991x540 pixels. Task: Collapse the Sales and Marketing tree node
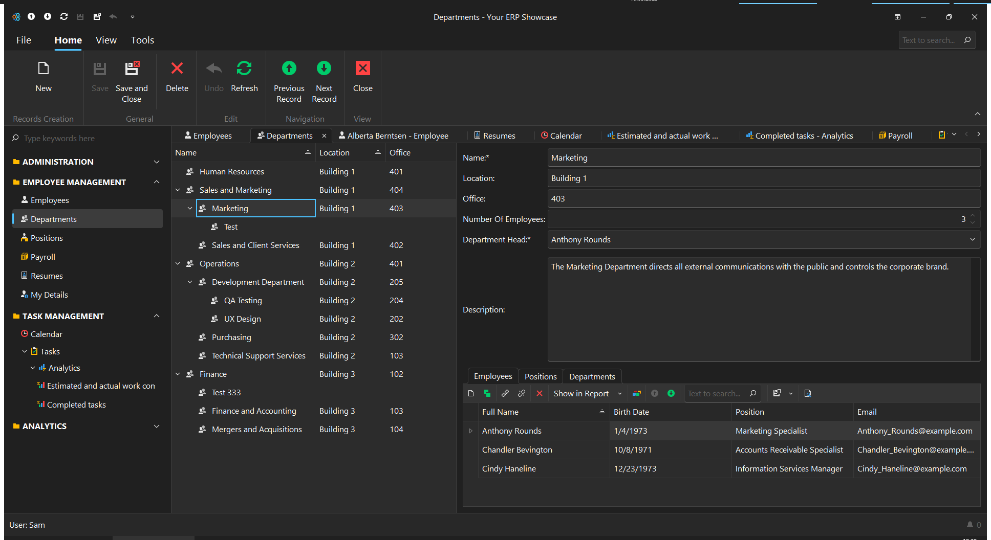(x=178, y=190)
